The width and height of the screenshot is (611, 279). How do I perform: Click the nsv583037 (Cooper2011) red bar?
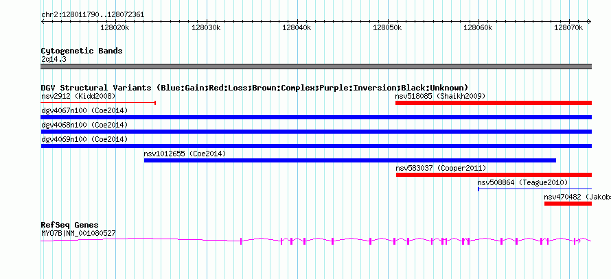[x=494, y=175]
